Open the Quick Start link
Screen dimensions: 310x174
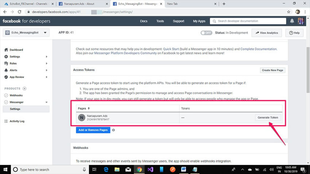point(171,49)
